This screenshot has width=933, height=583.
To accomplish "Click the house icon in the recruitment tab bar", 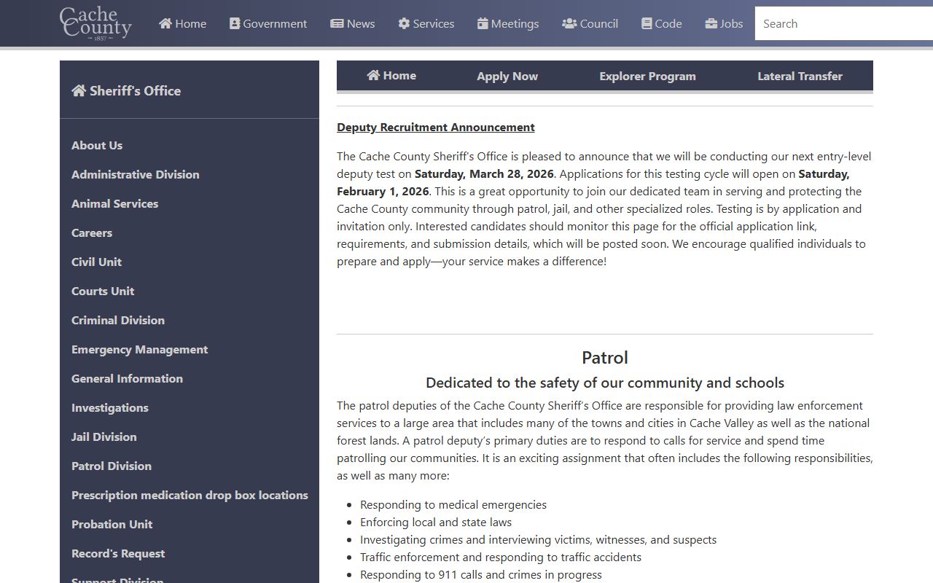I will pyautogui.click(x=373, y=75).
